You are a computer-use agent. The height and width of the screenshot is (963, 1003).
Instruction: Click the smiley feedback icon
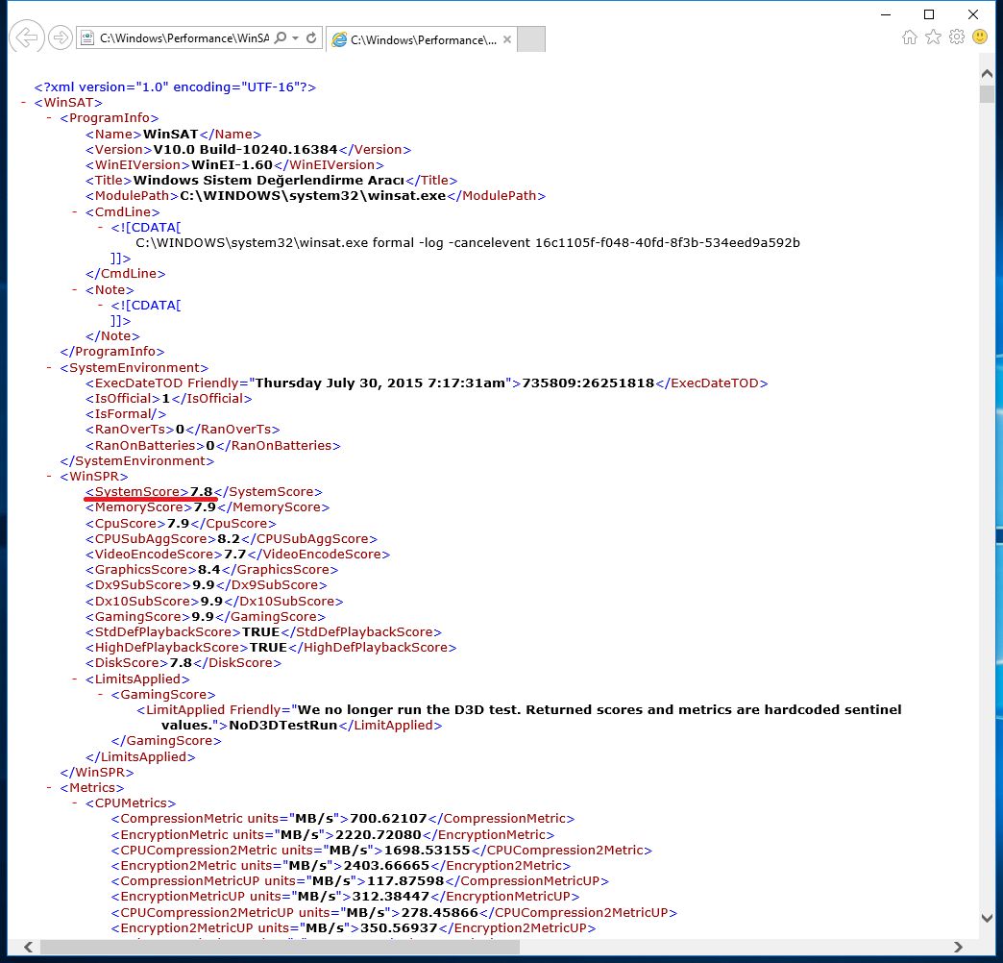(x=980, y=37)
